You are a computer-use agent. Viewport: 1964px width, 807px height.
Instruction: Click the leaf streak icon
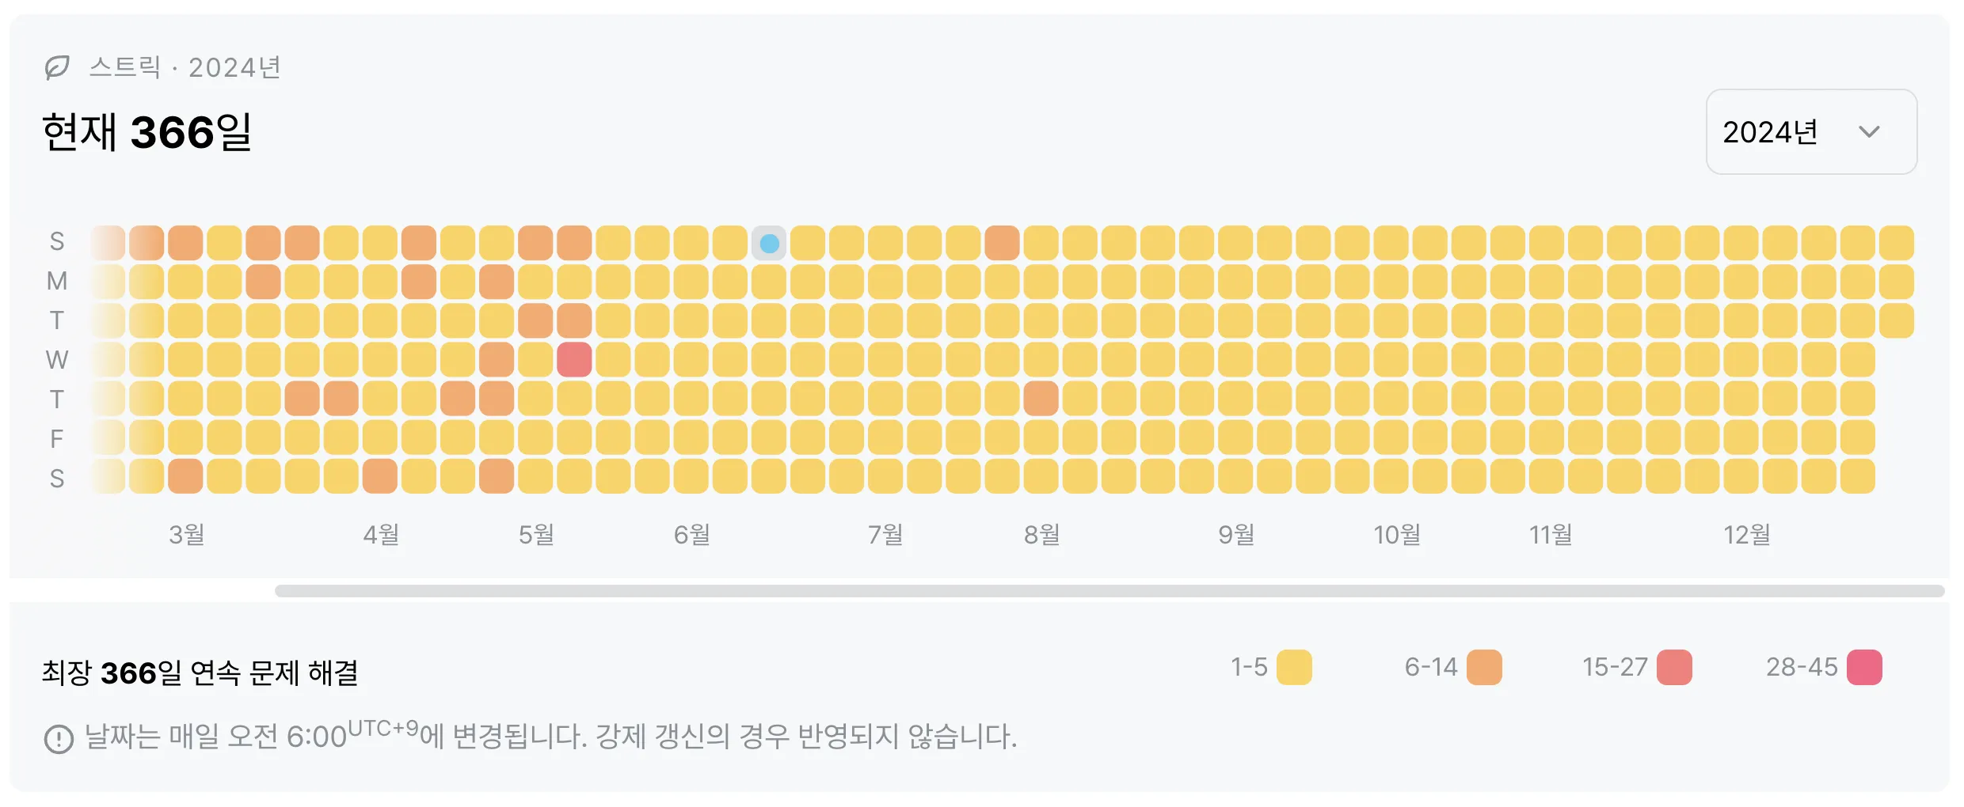point(57,67)
